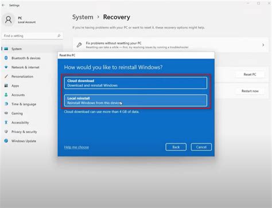
Task: Click the Reset this PC dialog title
Action: tap(67, 55)
